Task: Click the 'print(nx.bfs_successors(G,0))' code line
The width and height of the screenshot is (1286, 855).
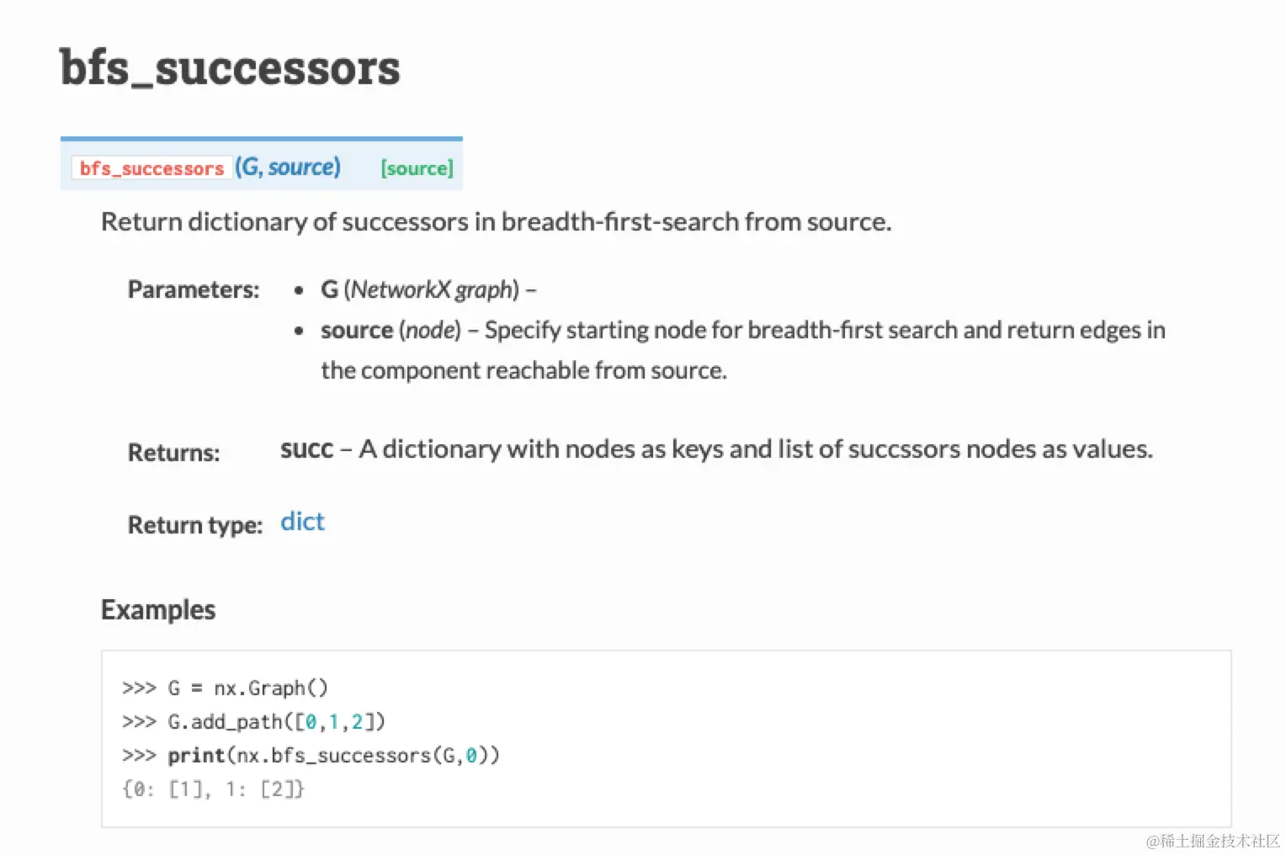Action: (x=333, y=756)
